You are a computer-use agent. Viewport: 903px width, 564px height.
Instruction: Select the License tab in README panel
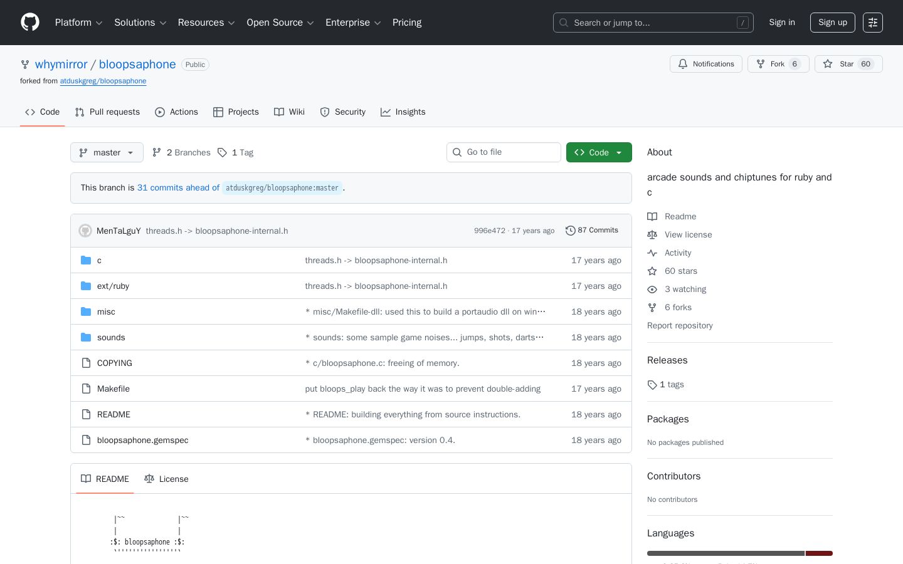point(166,479)
